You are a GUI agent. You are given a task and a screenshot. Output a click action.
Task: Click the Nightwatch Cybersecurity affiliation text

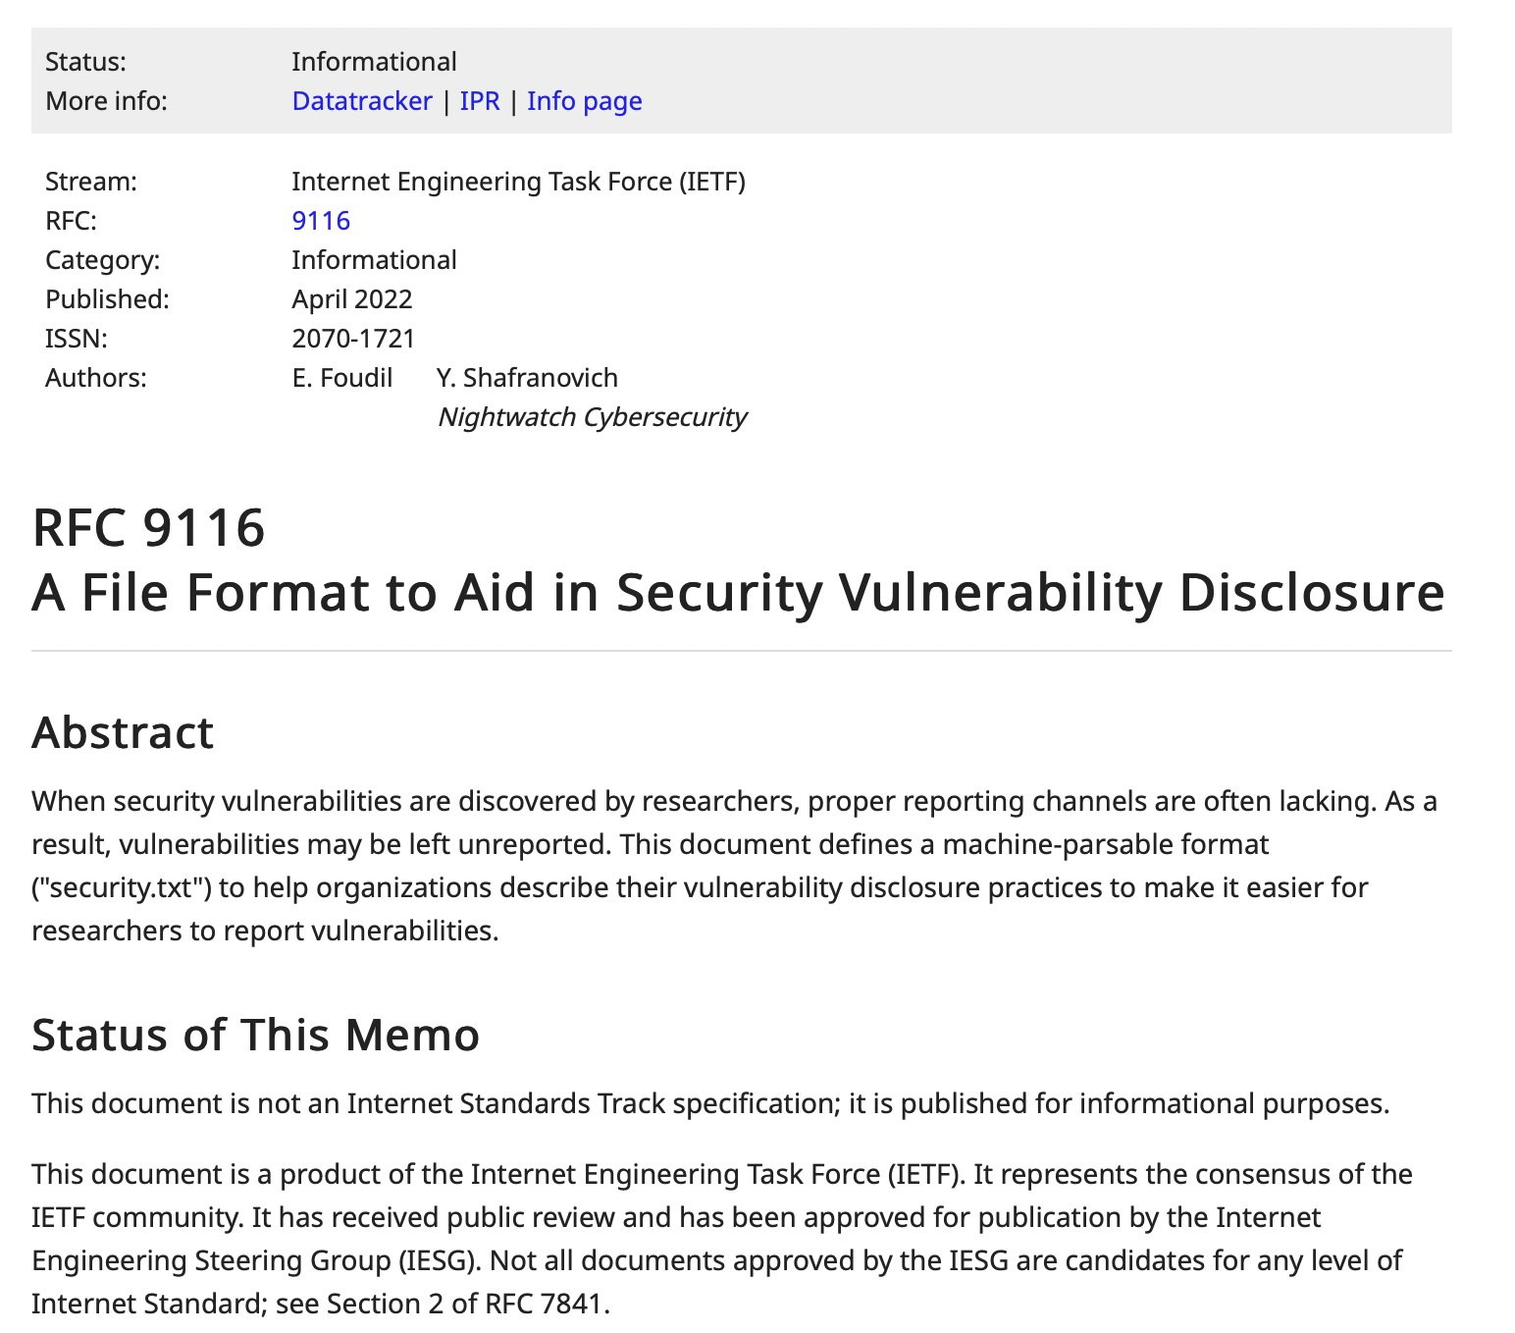[592, 417]
